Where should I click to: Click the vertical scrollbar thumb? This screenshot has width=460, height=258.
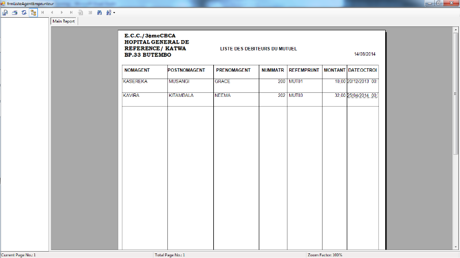455,93
